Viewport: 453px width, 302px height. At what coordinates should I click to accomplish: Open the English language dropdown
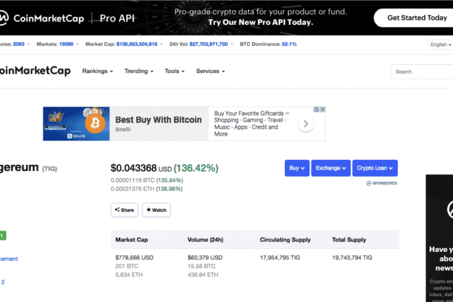click(x=440, y=44)
